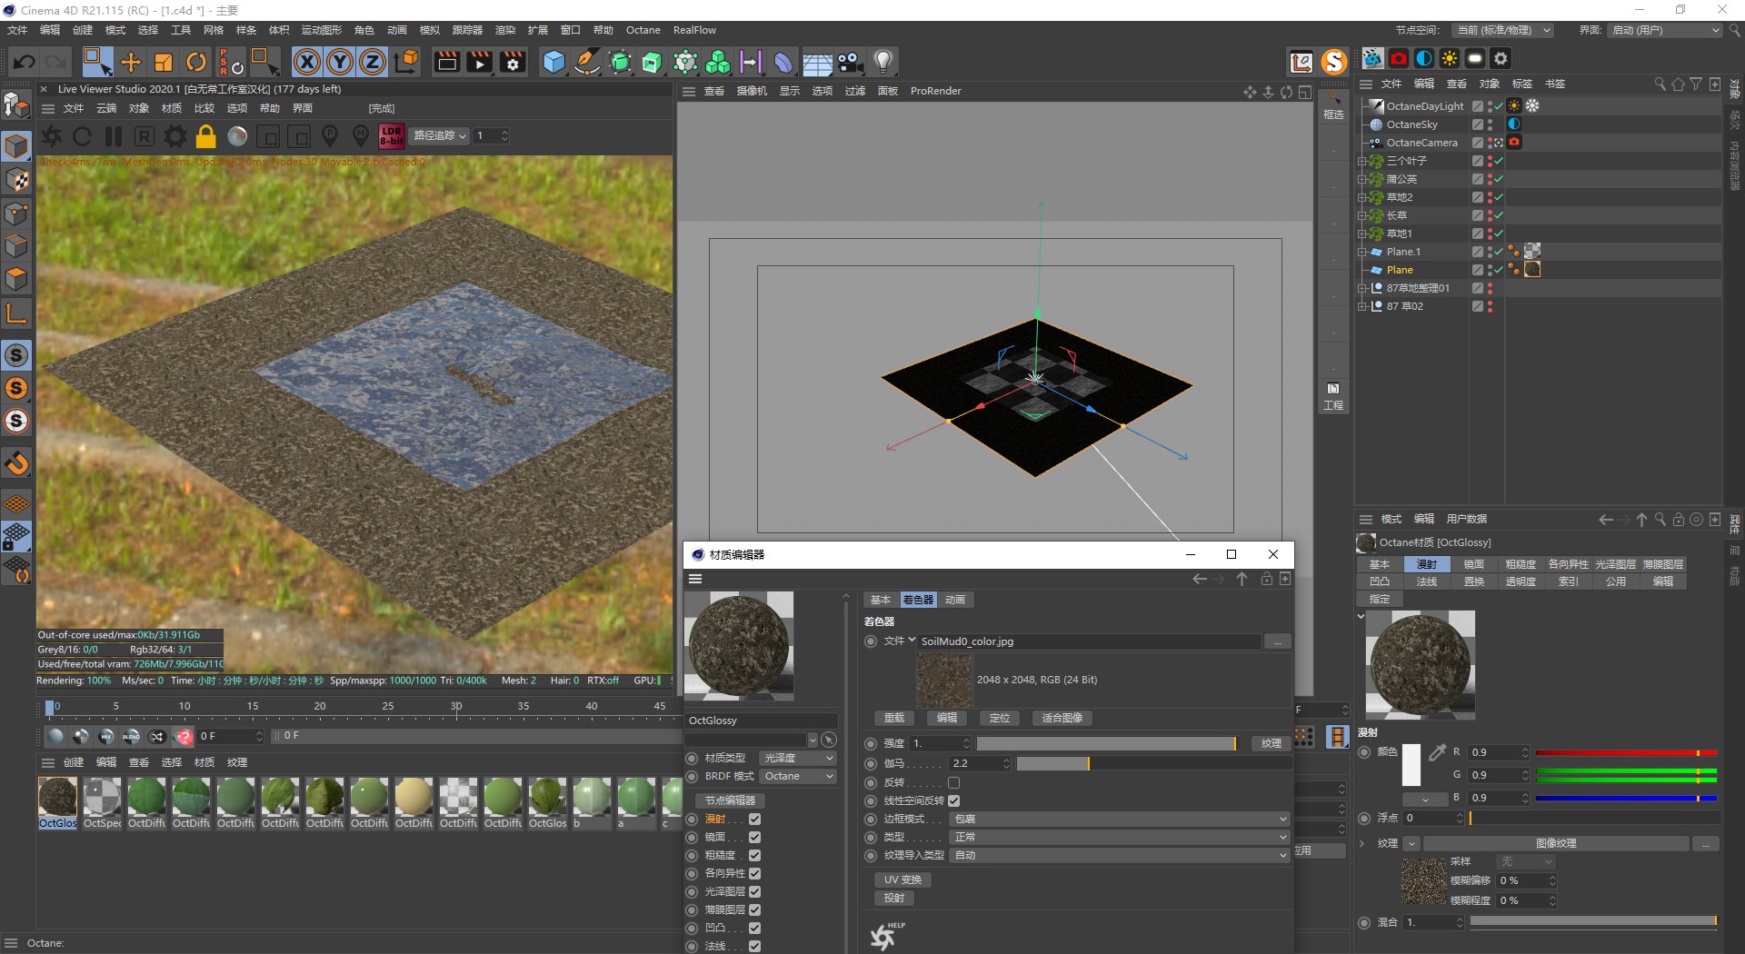Click the Render View clapperboard icon

(446, 62)
